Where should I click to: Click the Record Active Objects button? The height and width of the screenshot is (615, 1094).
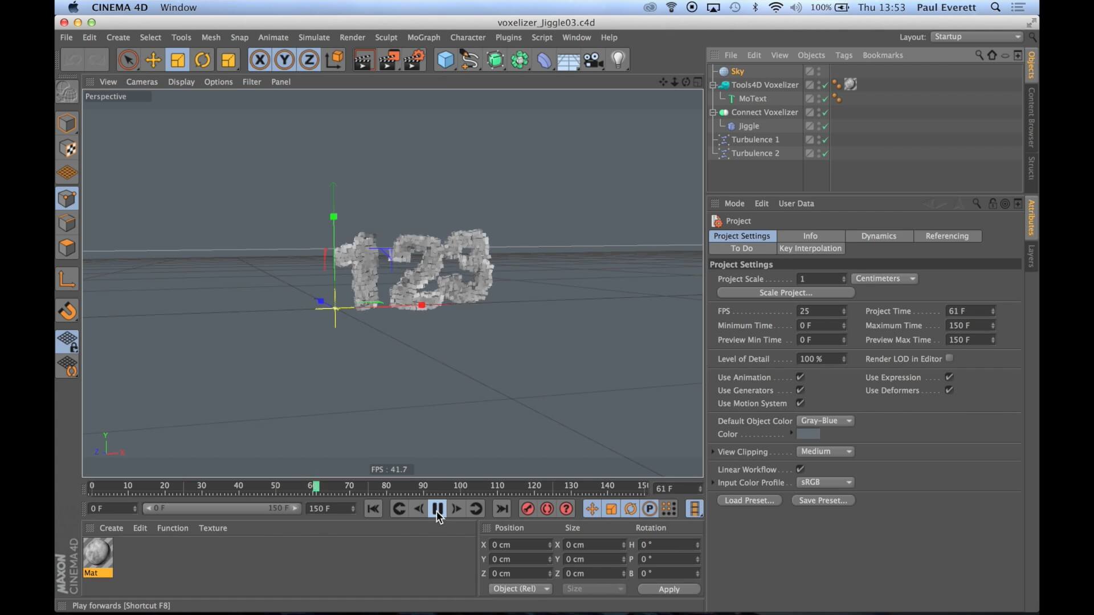click(528, 509)
